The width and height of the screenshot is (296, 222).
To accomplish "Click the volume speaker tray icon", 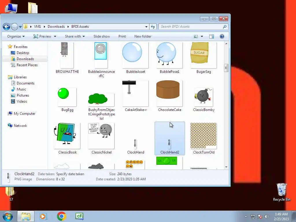I will point(267,217).
